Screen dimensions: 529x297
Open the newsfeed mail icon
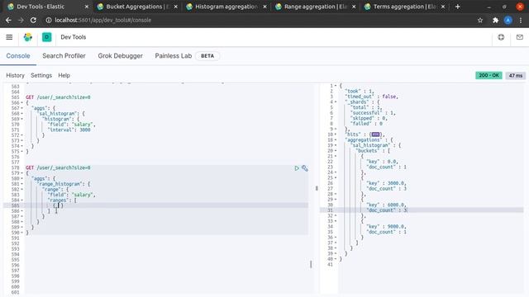pyautogui.click(x=520, y=37)
